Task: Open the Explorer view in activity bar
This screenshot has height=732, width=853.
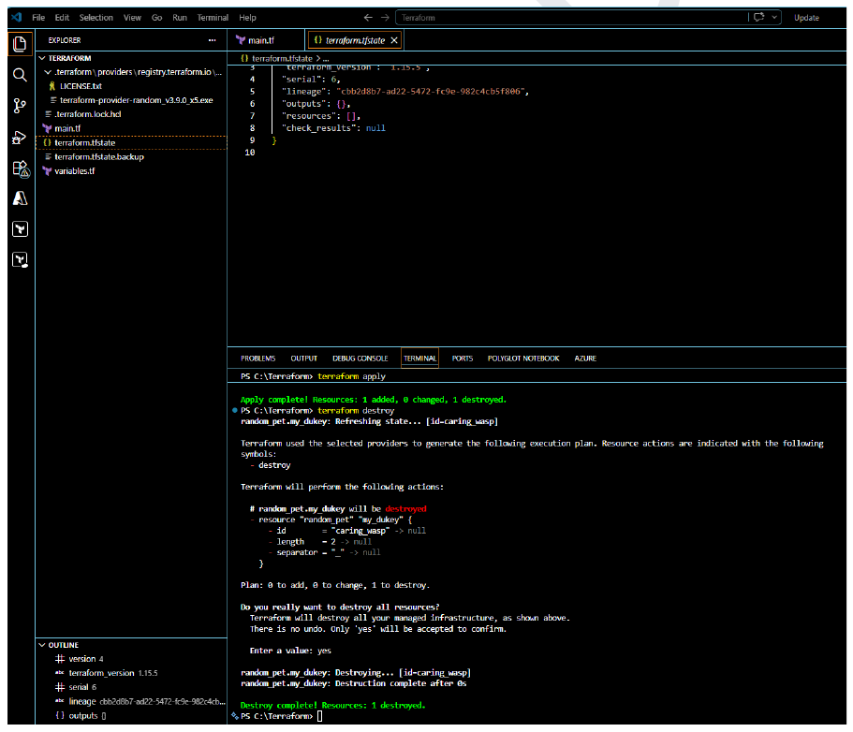Action: [20, 43]
